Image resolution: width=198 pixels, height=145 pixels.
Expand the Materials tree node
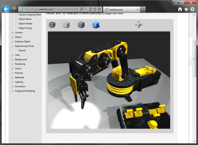[x=12, y=77]
